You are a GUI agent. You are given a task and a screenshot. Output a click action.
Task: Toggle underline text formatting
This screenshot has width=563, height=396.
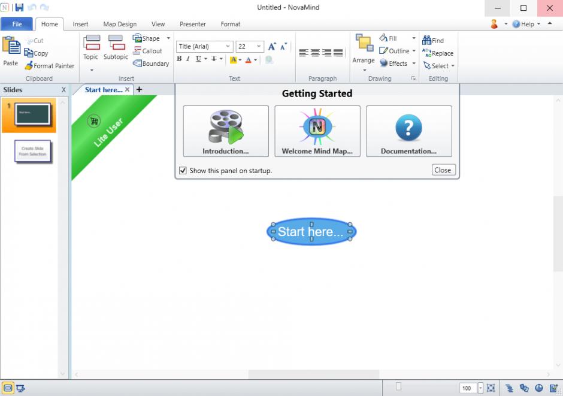198,59
